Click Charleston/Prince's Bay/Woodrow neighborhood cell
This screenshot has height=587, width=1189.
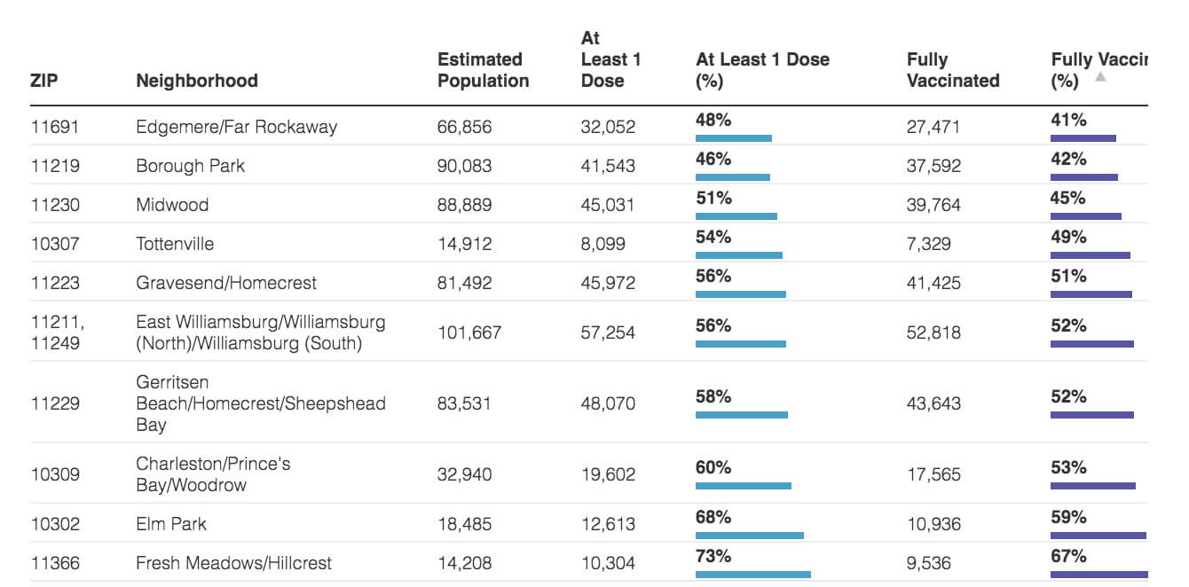coord(213,474)
